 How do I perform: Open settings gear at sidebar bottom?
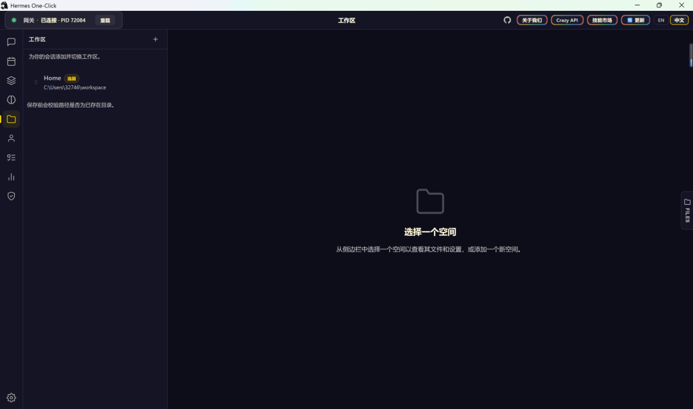pyautogui.click(x=11, y=398)
